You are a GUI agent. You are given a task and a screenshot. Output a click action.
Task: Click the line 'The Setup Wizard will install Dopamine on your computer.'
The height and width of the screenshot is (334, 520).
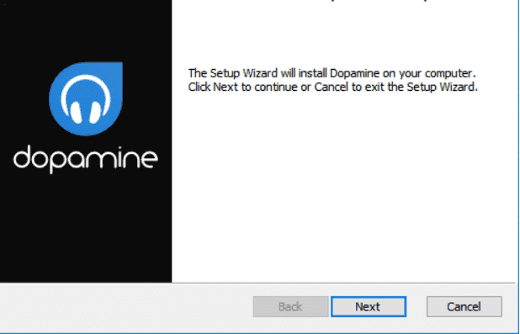332,73
